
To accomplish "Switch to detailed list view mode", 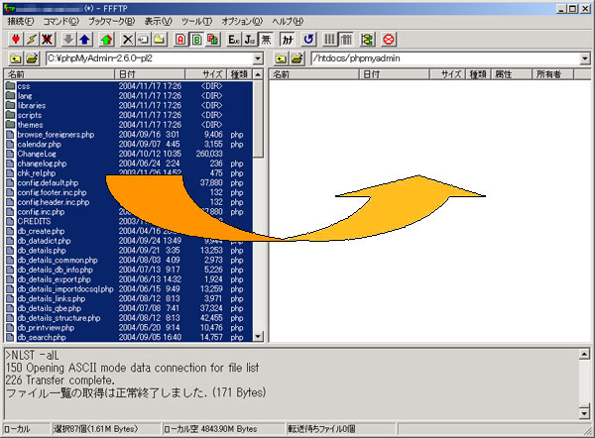I will 345,39.
